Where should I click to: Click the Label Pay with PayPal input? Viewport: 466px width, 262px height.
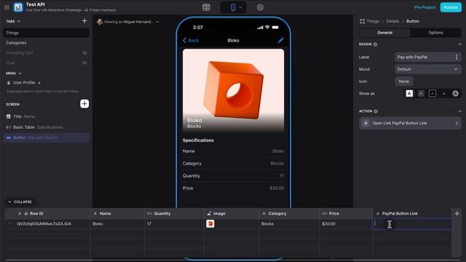click(x=424, y=57)
